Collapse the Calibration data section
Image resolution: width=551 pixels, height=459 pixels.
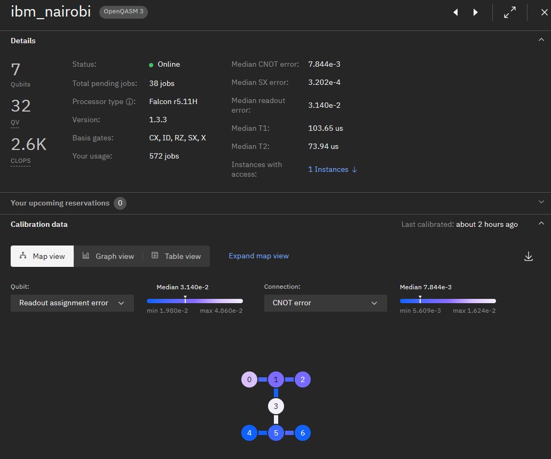[541, 223]
